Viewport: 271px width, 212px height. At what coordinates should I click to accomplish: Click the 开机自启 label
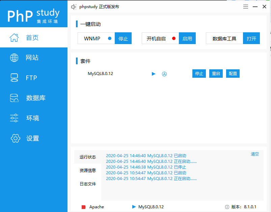[156, 39]
